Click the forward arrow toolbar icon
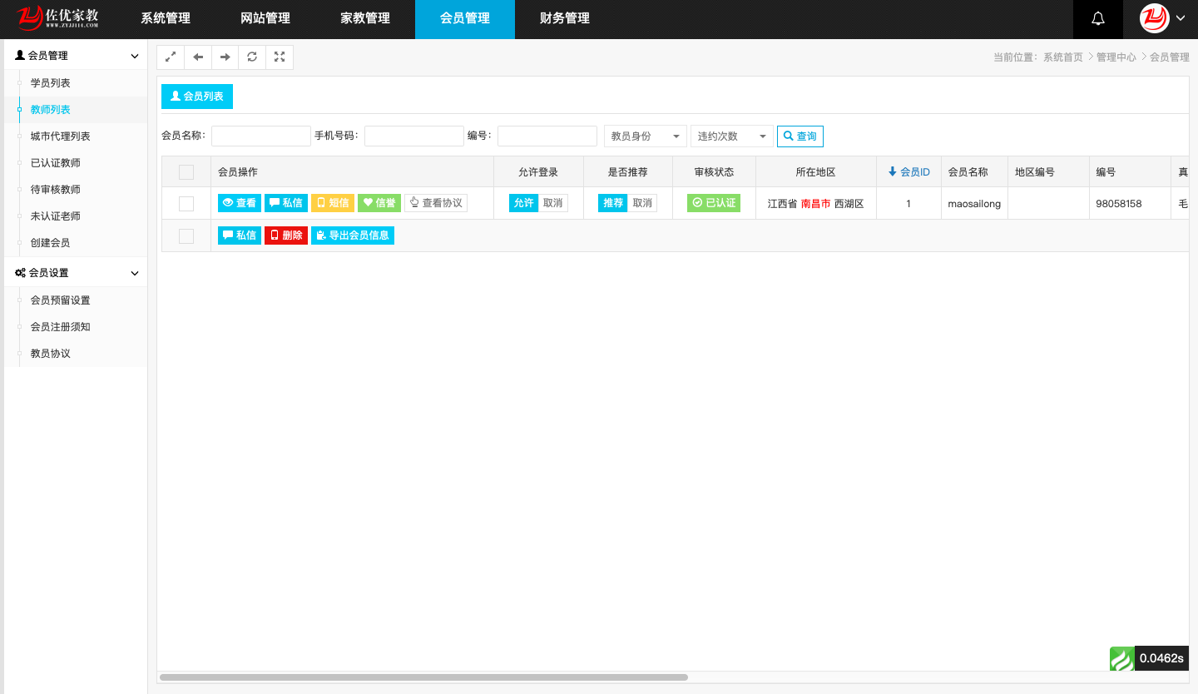Viewport: 1198px width, 694px height. (225, 57)
